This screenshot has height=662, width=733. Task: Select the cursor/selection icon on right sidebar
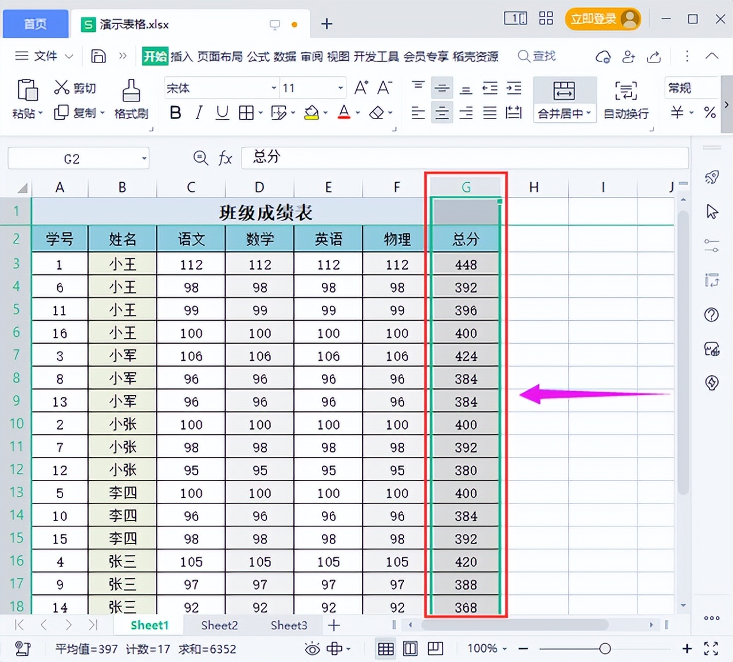tap(711, 211)
